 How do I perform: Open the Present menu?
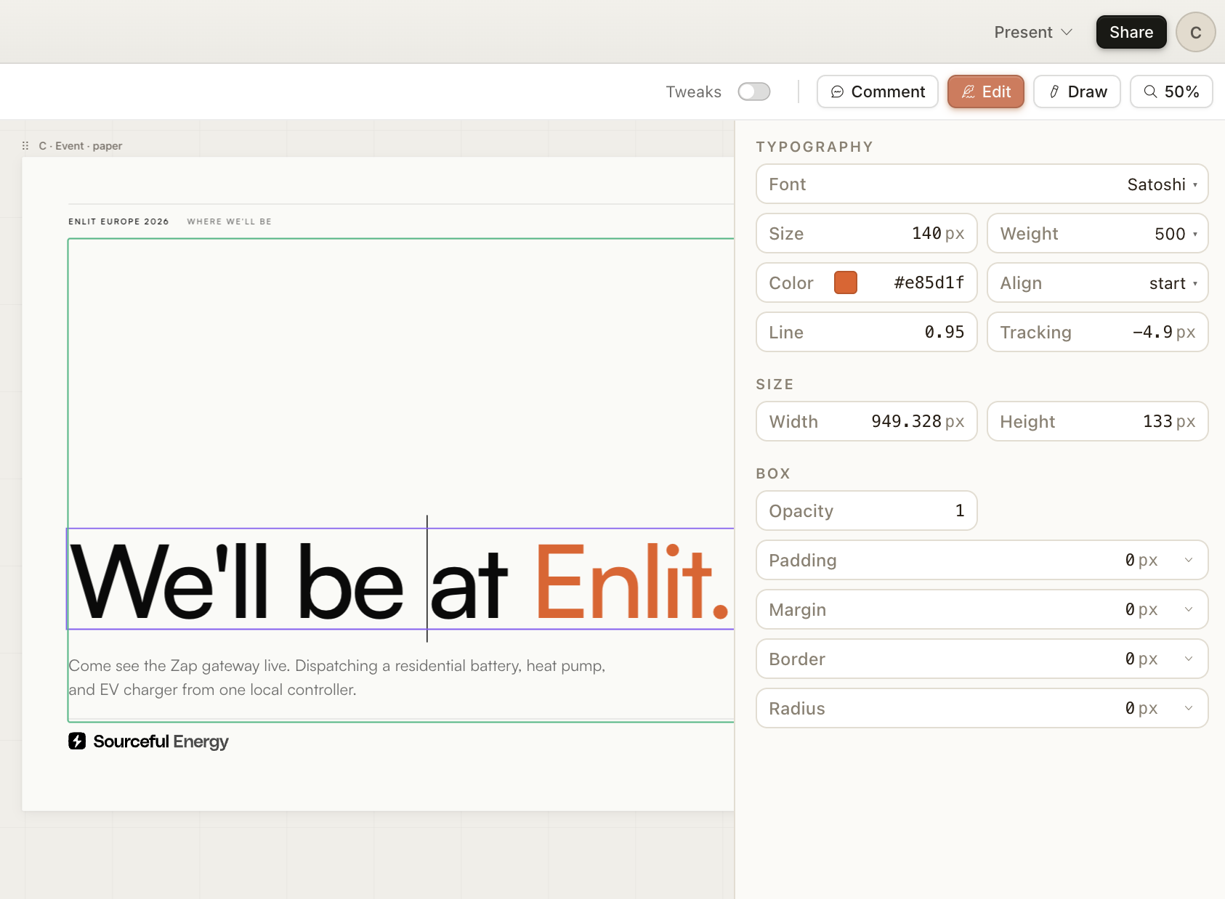(1032, 31)
